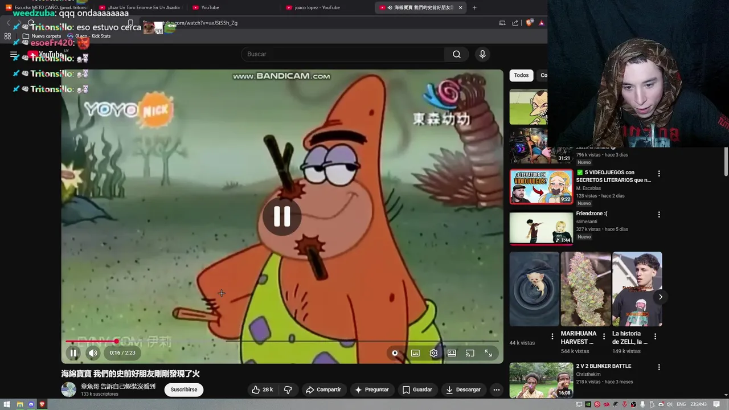The height and width of the screenshot is (410, 729).
Task: Open the 31:21 duration video thumbnail
Action: 541,145
